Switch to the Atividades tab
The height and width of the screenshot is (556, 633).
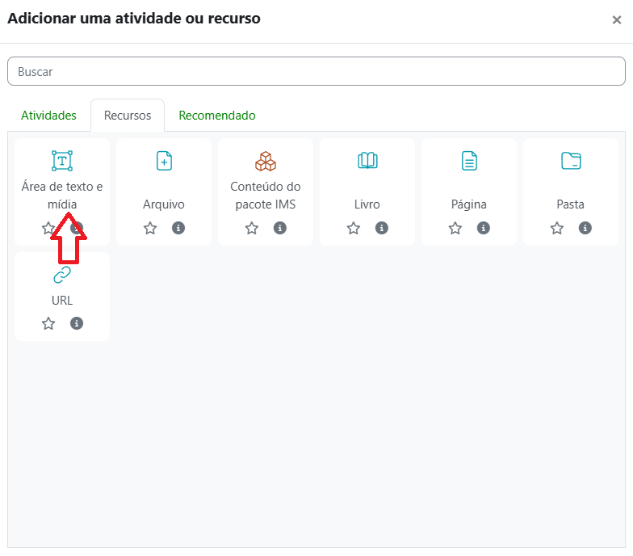click(x=48, y=116)
